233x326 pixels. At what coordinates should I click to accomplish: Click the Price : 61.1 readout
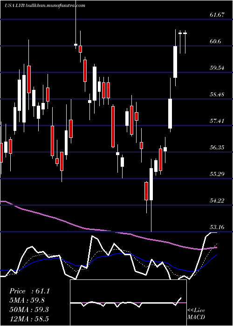coord(29,291)
